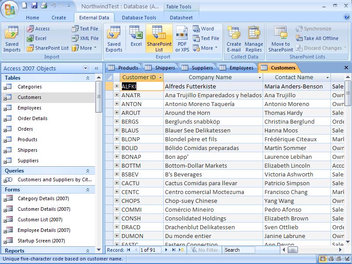Go to last record
Image resolution: width=352 pixels, height=264 pixels.
click(x=174, y=250)
